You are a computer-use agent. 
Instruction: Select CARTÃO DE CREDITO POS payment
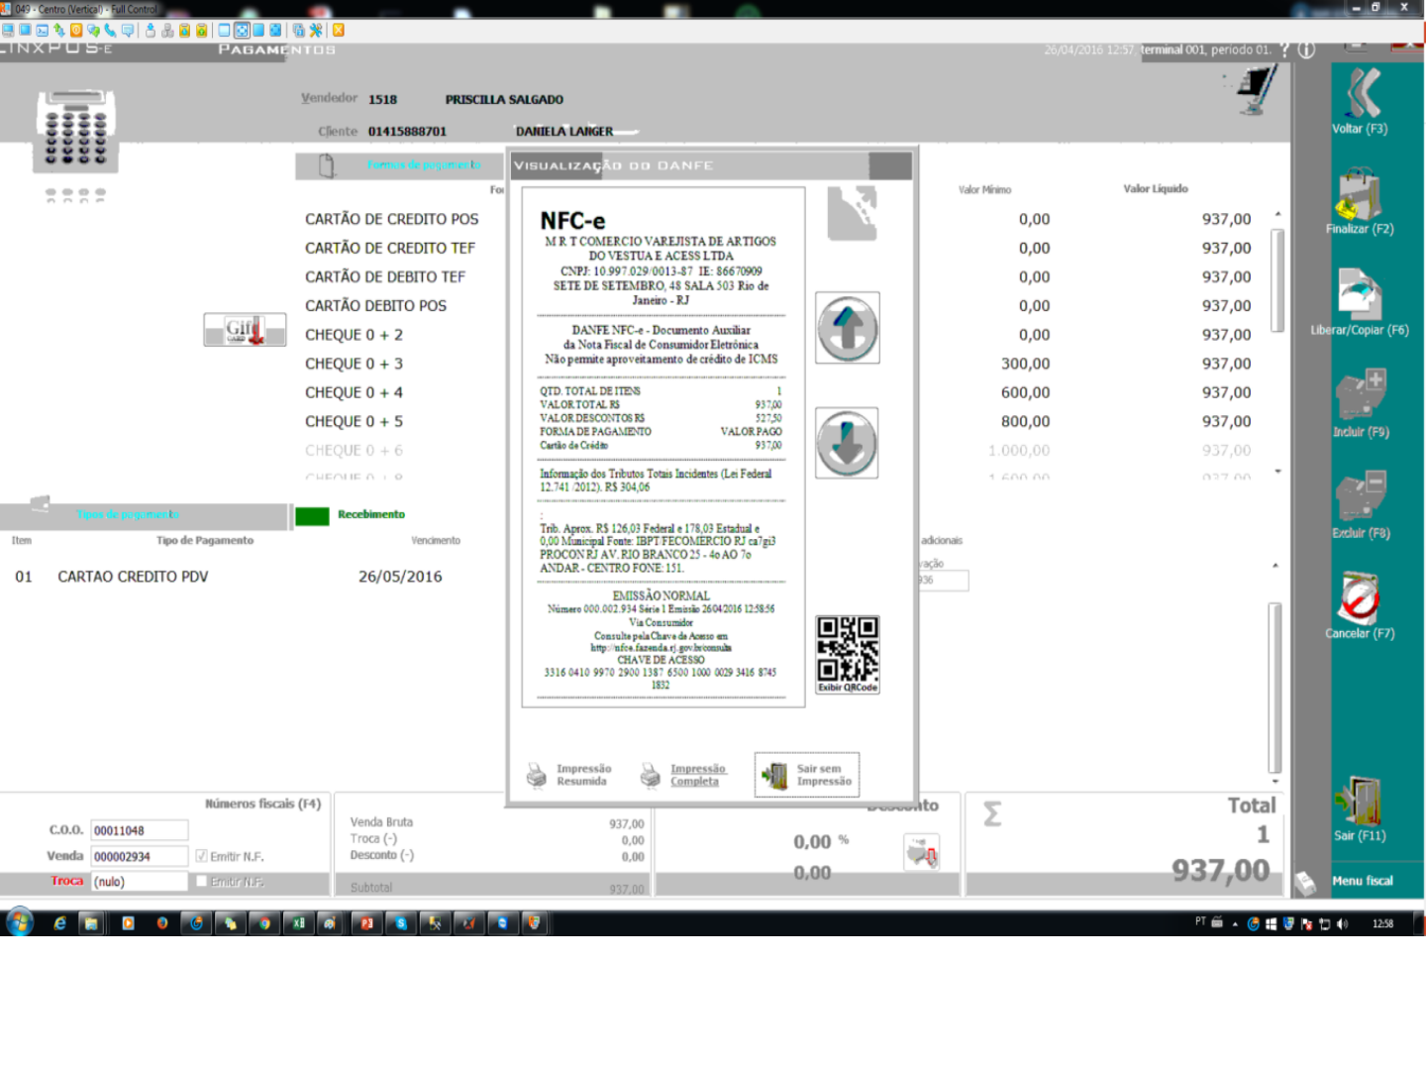(x=392, y=219)
